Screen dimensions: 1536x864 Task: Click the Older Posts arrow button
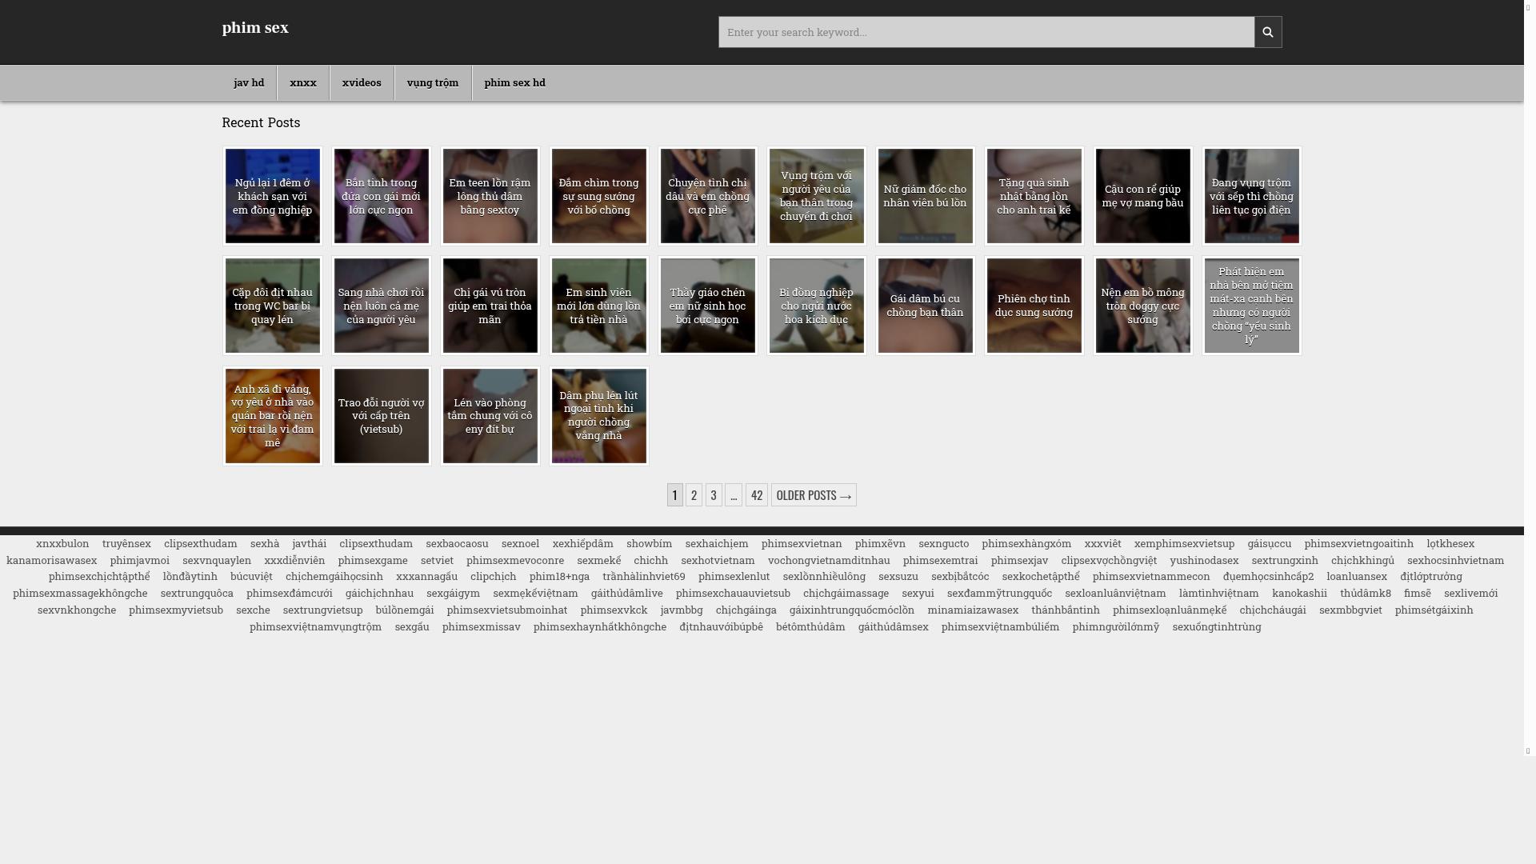tap(814, 495)
